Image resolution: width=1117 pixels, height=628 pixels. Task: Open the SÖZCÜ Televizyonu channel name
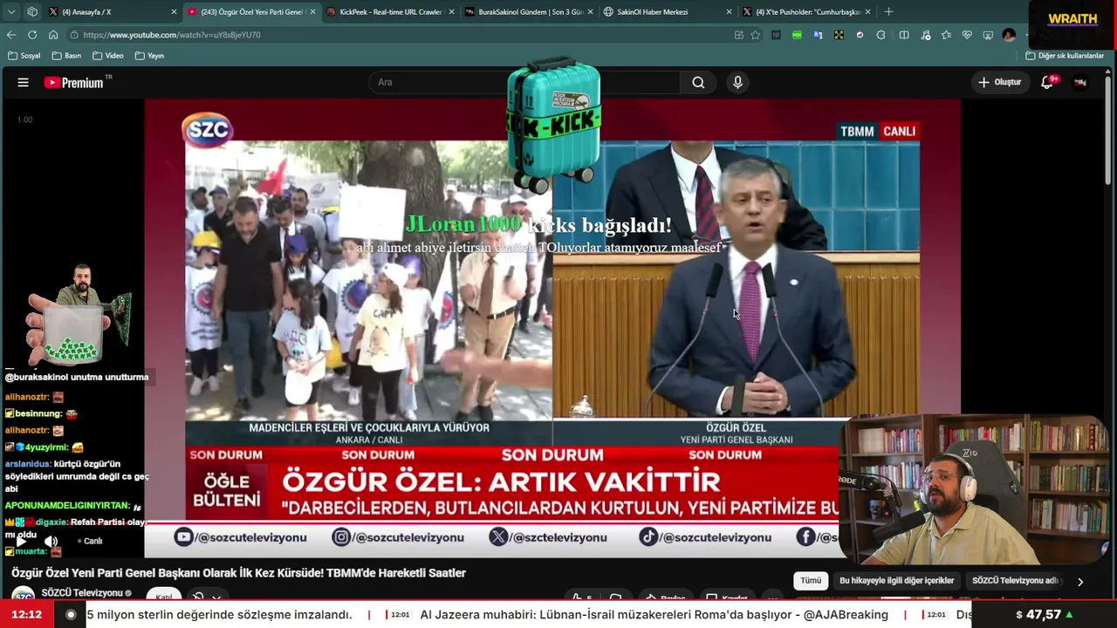[82, 593]
